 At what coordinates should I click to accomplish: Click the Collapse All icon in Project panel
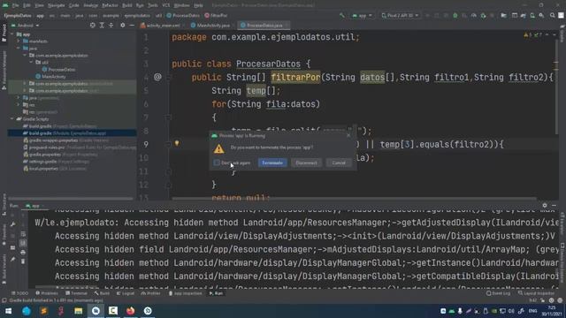click(111, 26)
